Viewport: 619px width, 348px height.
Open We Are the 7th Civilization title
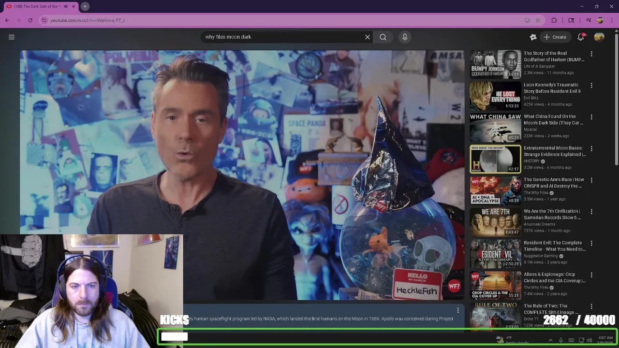(x=552, y=214)
